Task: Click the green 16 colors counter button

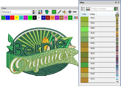Action: click(x=54, y=12)
